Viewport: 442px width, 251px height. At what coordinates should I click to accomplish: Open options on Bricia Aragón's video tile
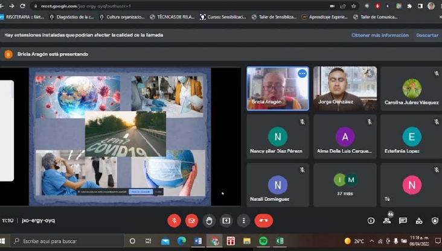point(302,73)
